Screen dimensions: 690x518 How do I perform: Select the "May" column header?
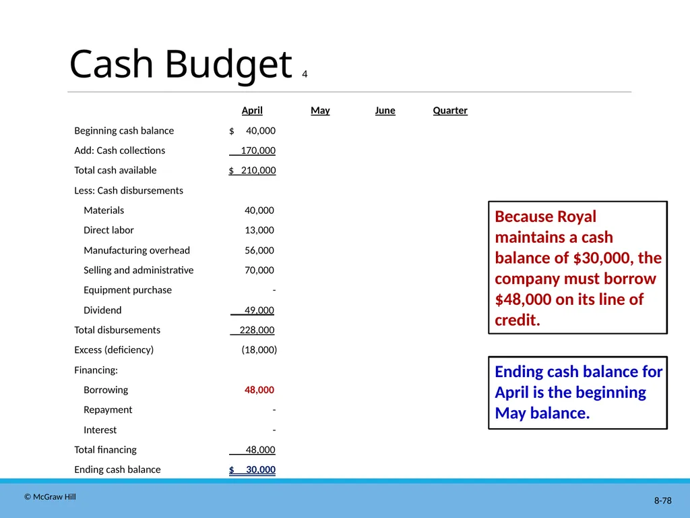[320, 110]
